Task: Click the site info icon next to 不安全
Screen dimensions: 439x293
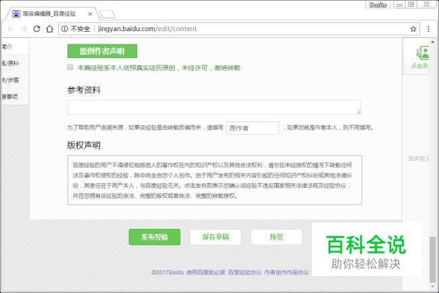Action: pos(65,29)
